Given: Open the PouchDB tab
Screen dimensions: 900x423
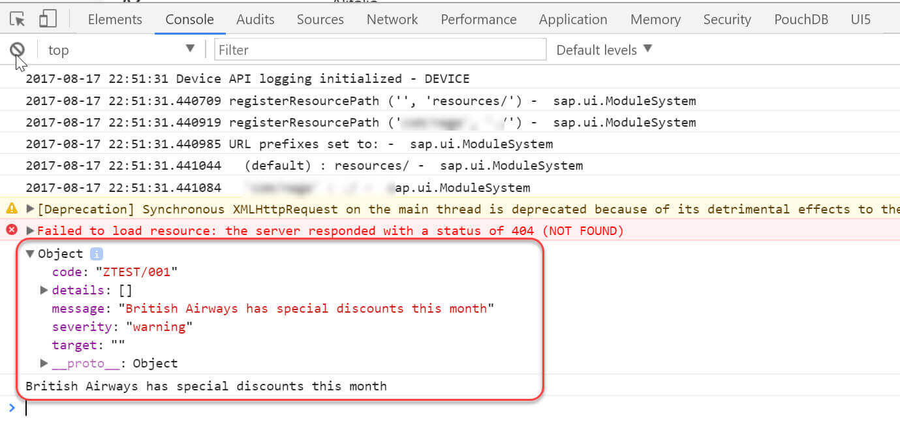Looking at the screenshot, I should click(x=801, y=20).
